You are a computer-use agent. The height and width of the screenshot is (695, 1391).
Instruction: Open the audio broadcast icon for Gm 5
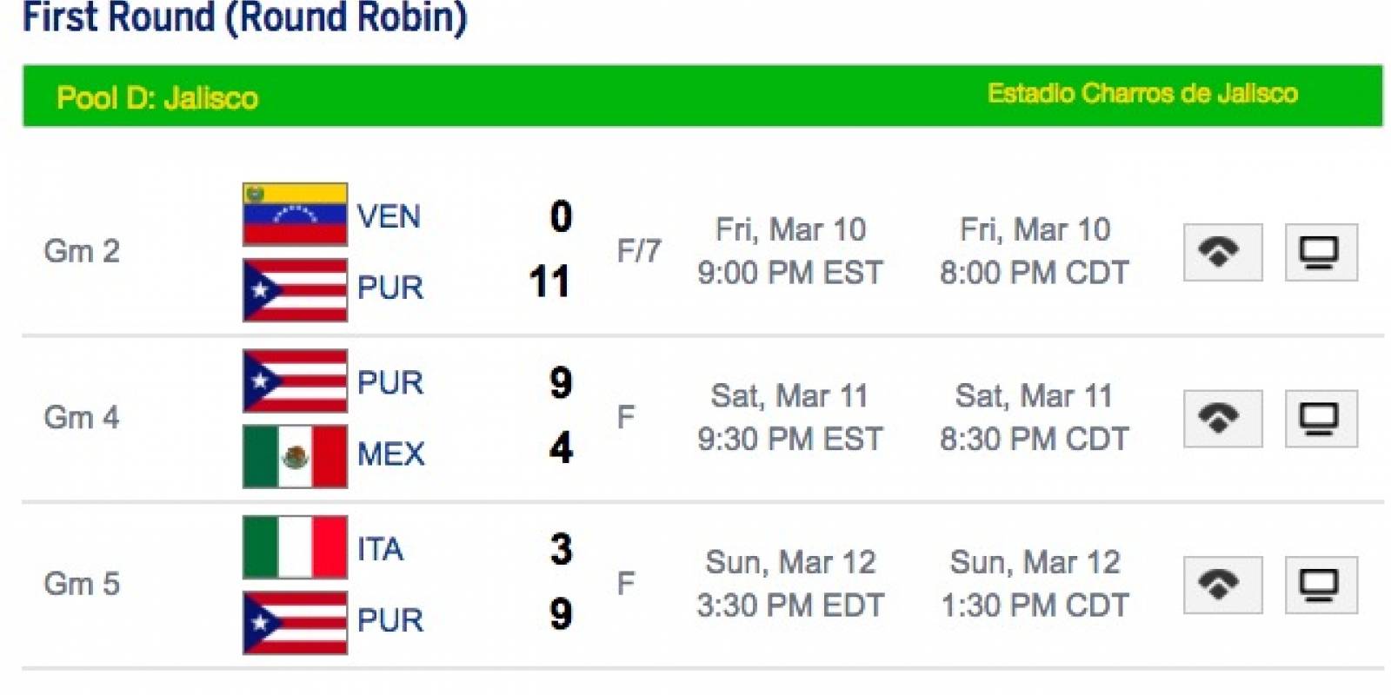click(x=1222, y=585)
